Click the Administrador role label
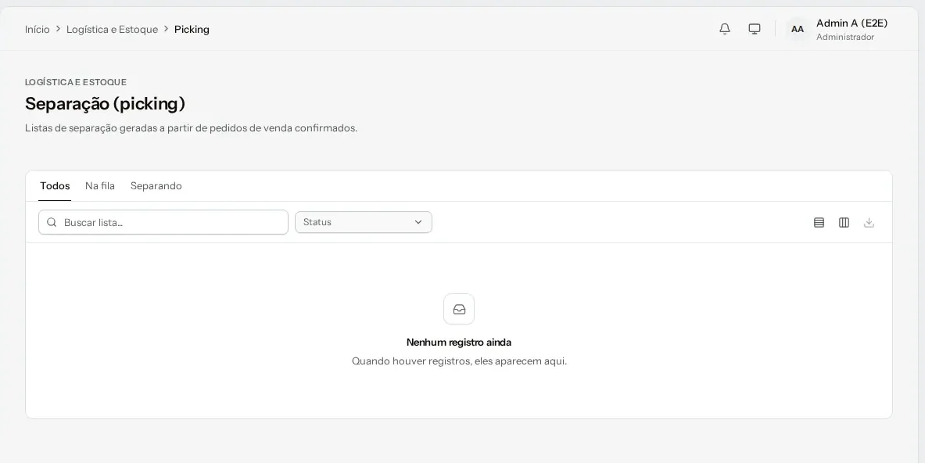Screen dimensions: 925x463 coord(844,38)
